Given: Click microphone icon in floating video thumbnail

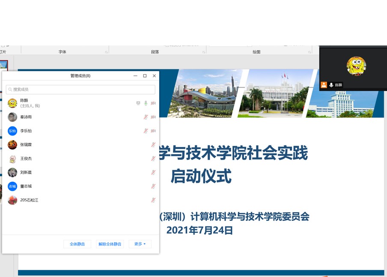Looking at the screenshot, I should click(330, 85).
